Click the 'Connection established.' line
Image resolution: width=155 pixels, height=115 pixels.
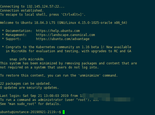click(22, 11)
